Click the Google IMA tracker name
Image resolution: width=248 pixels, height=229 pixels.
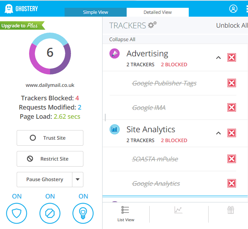coord(149,108)
